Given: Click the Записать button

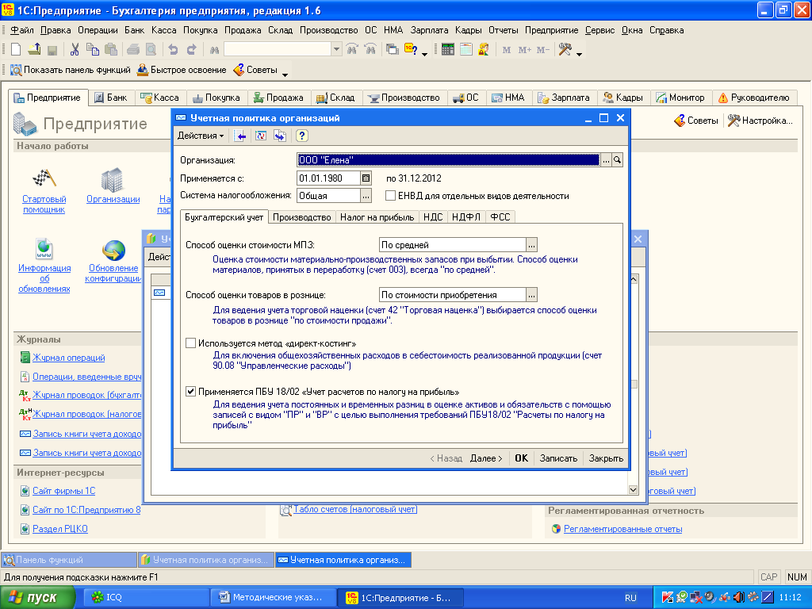Looking at the screenshot, I should click(x=558, y=458).
